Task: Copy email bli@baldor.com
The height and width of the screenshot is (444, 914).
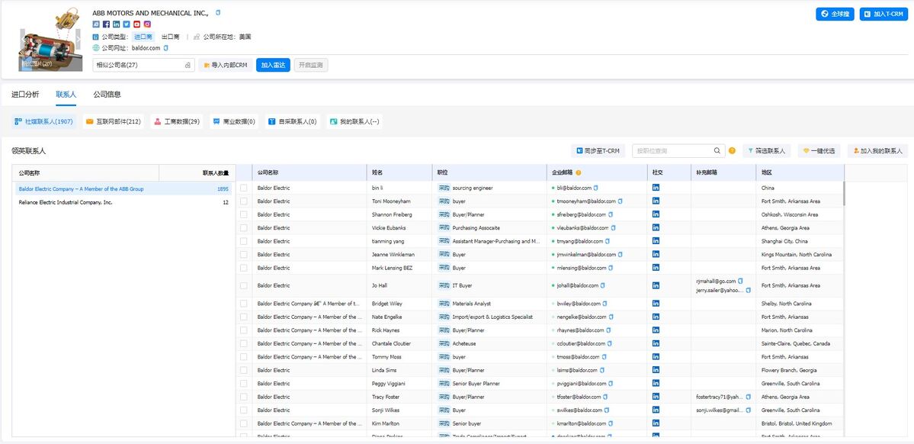Action: [595, 188]
